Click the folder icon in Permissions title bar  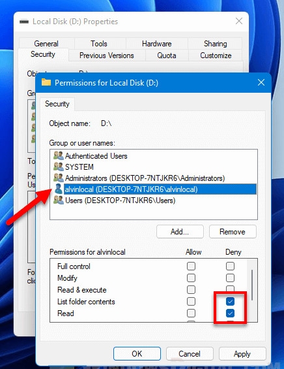coord(46,82)
